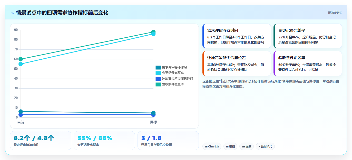The image size is (352, 160).
Task: Toggle the 需求评审等待时间 legend item
Action: click(x=171, y=67)
